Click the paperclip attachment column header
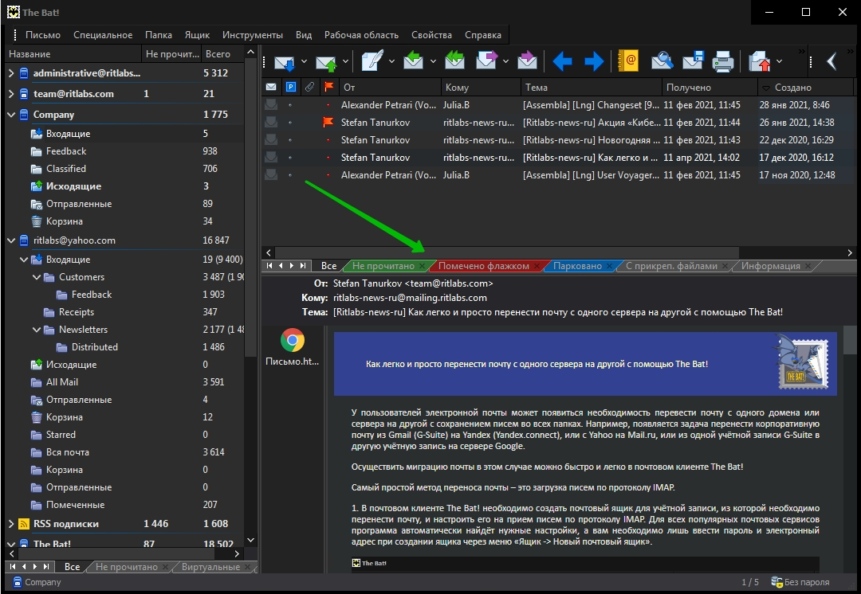Viewport: 861px width, 594px height. click(x=309, y=87)
